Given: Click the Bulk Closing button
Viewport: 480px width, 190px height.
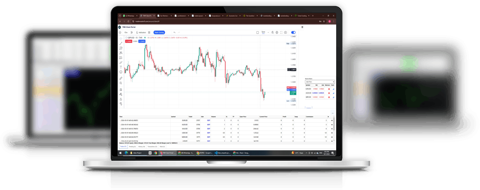Looking at the screenshot, I should 159,32.
